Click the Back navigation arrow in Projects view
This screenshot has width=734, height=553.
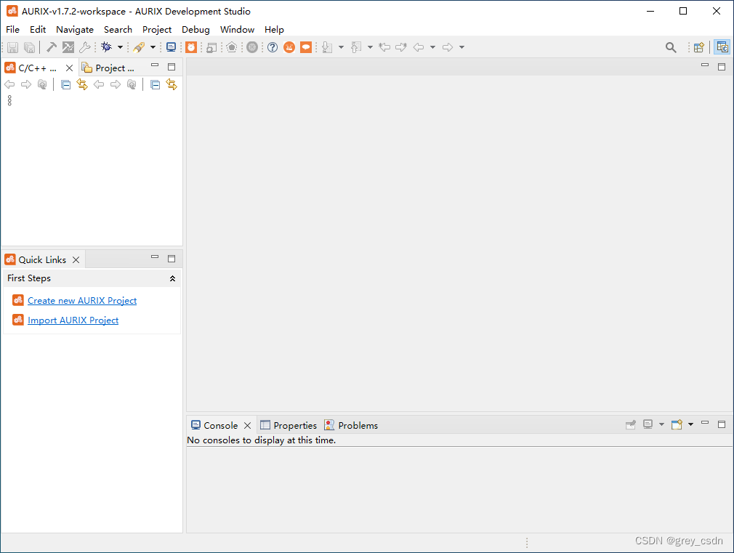99,84
